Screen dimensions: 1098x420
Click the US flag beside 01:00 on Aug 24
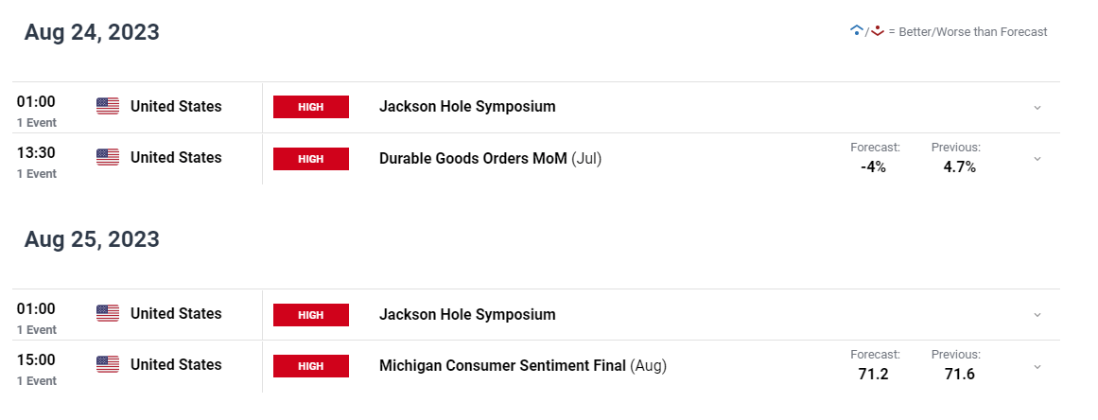point(108,106)
